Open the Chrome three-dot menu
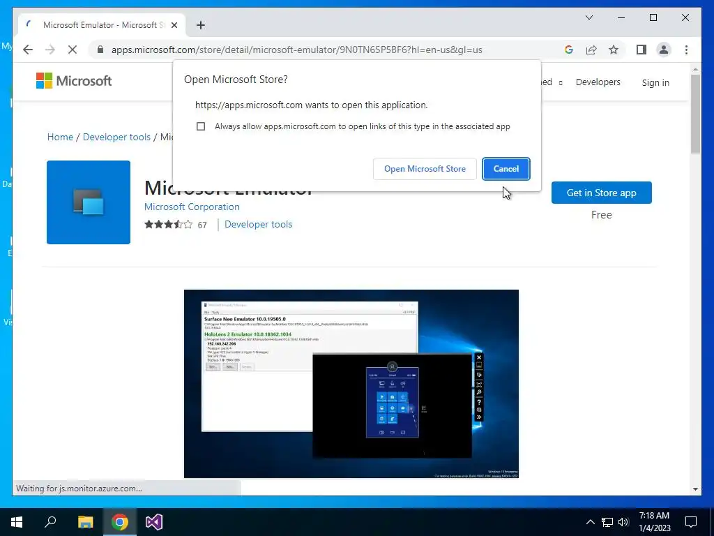Viewport: 714px width, 536px height. click(686, 50)
